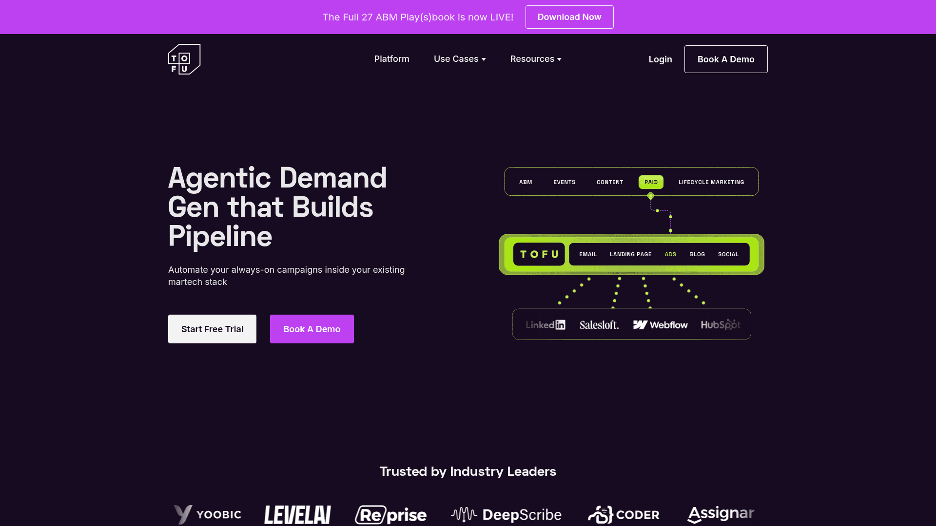The height and width of the screenshot is (526, 936).
Task: Click the LinkedIn integration logo
Action: click(546, 325)
